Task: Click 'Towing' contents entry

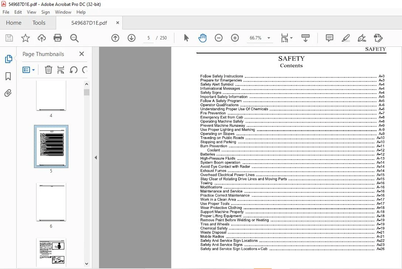Action: tap(207, 183)
